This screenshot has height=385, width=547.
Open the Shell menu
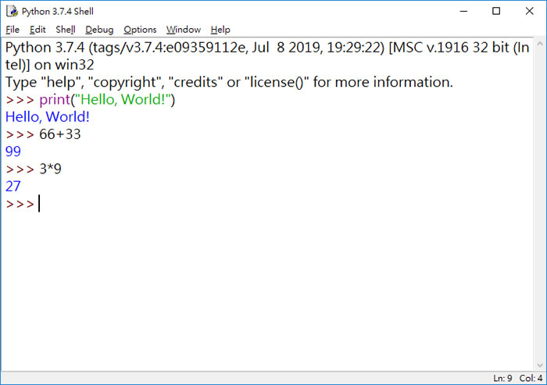click(66, 30)
